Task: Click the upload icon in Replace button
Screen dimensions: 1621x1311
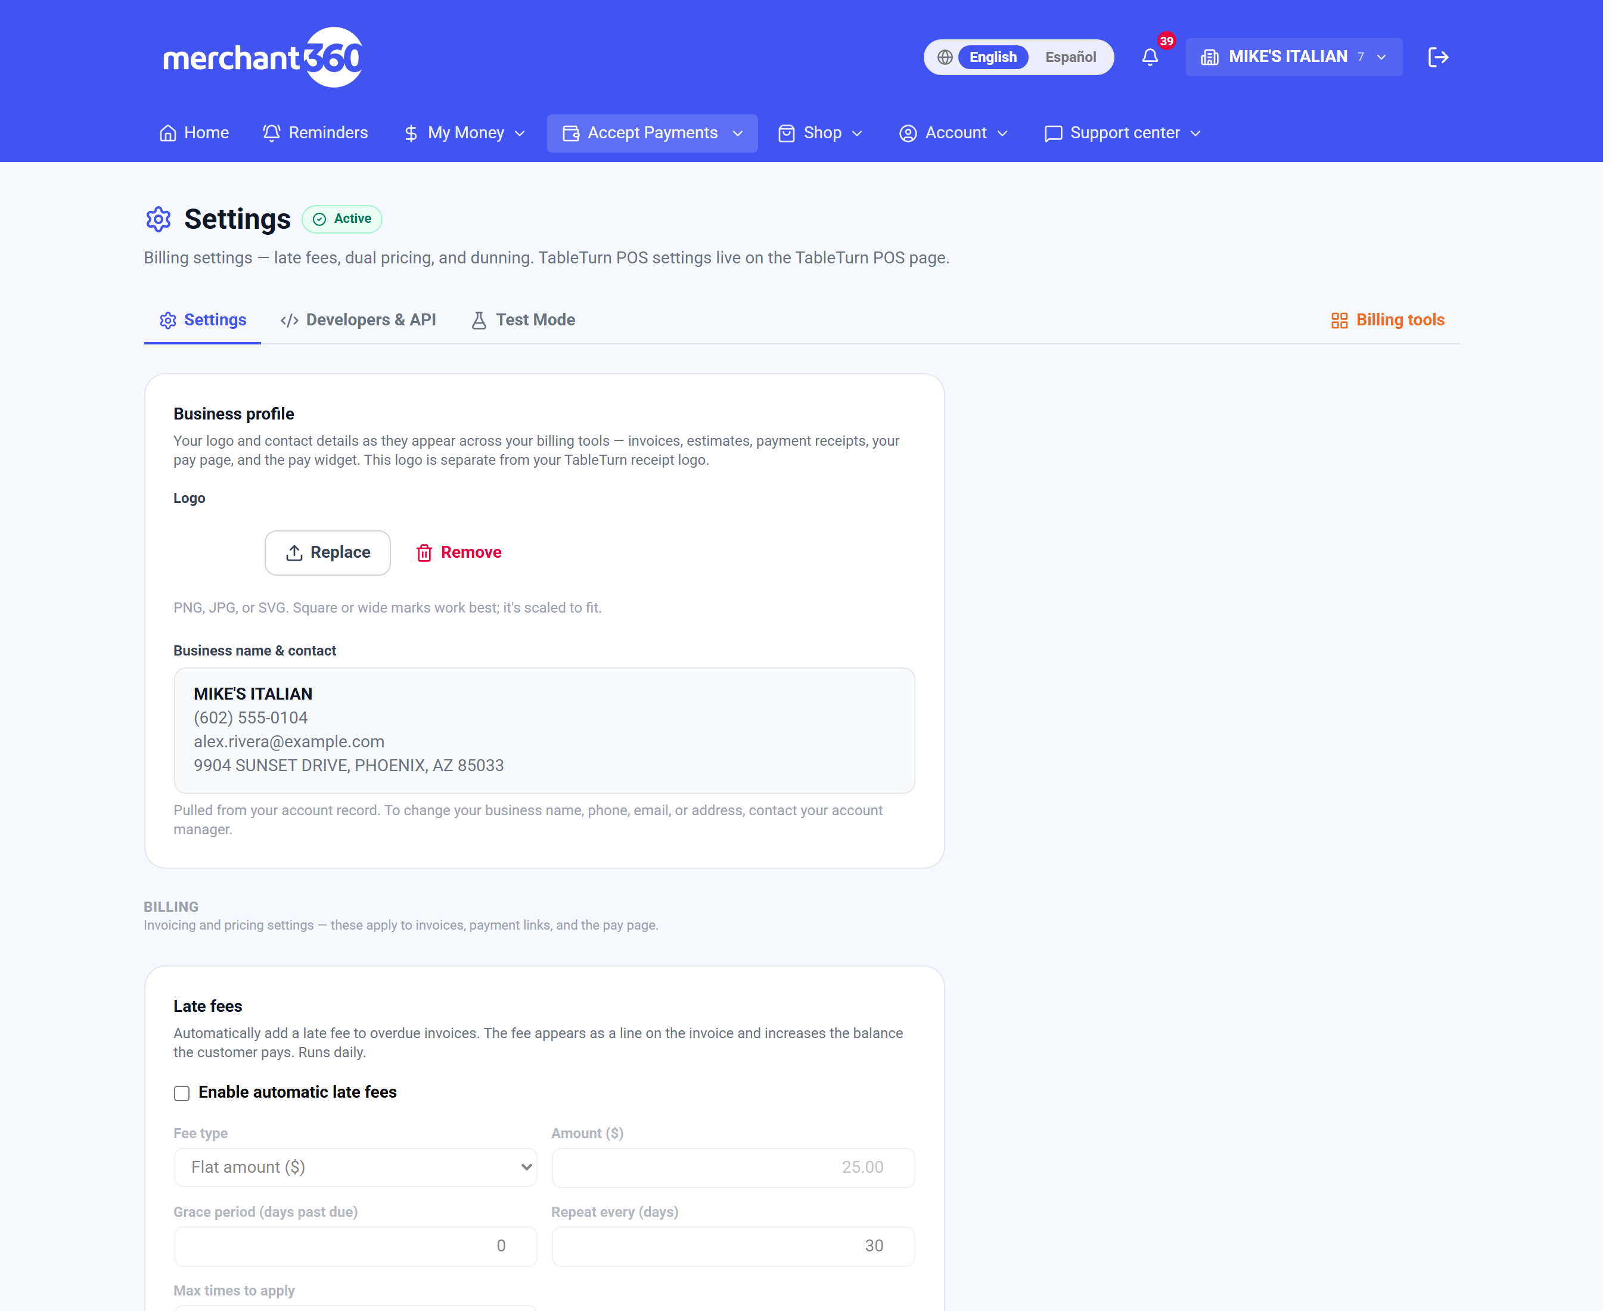Action: click(294, 554)
